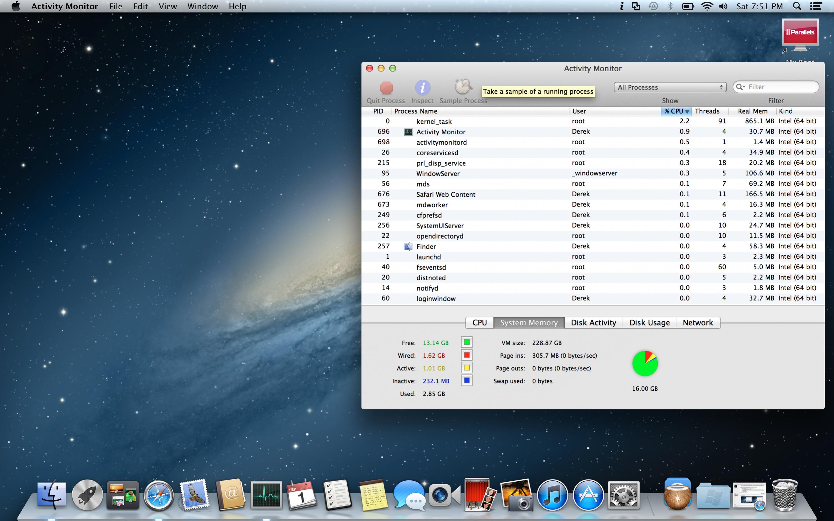The width and height of the screenshot is (834, 521).
Task: Click the green Free memory color swatch
Action: (467, 343)
